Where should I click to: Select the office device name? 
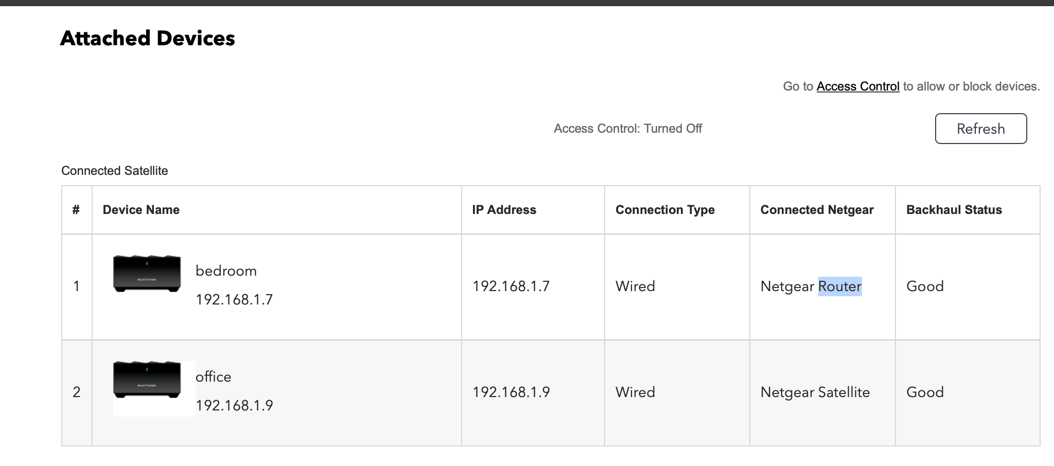pos(213,377)
